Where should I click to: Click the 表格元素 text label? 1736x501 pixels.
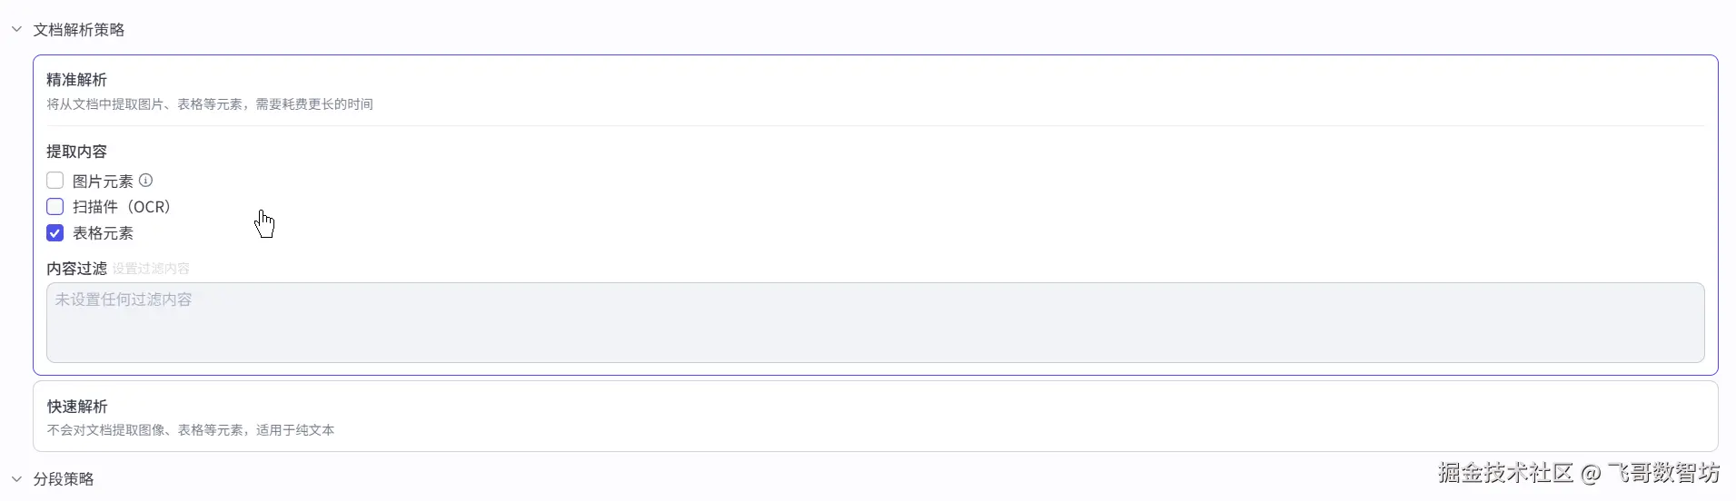click(103, 233)
